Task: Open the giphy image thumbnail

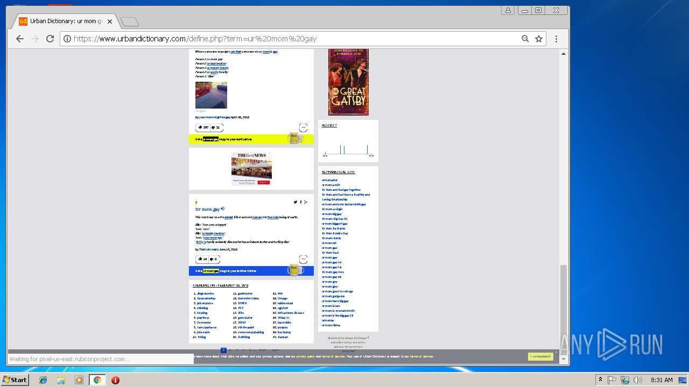Action: [211, 95]
